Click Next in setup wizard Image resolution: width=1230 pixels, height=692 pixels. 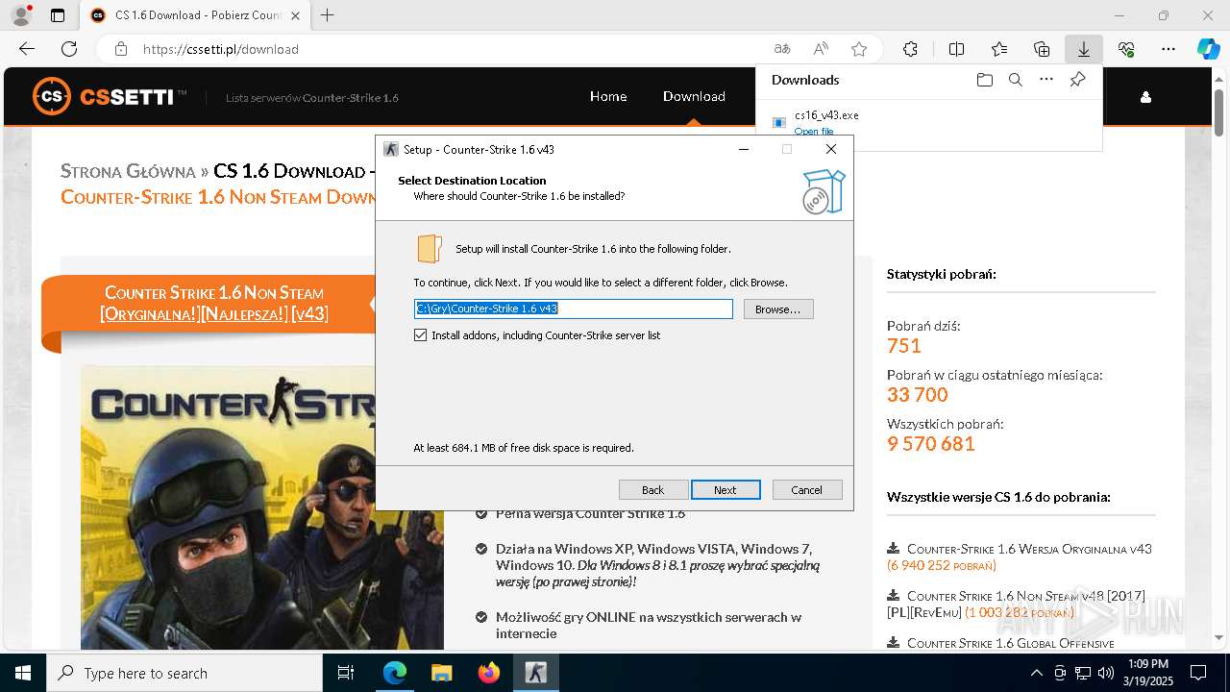tap(726, 490)
